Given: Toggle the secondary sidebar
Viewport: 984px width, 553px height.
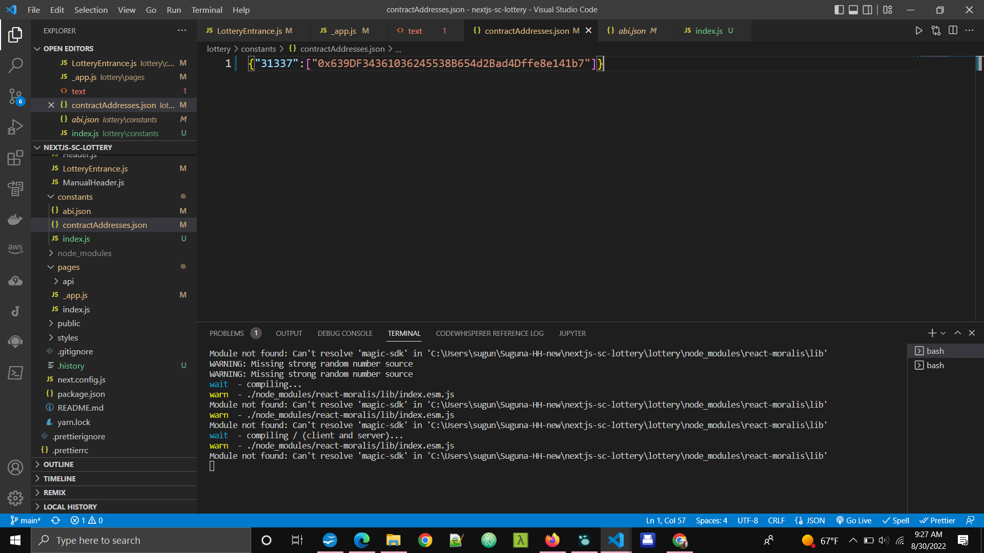Looking at the screenshot, I should pos(867,9).
